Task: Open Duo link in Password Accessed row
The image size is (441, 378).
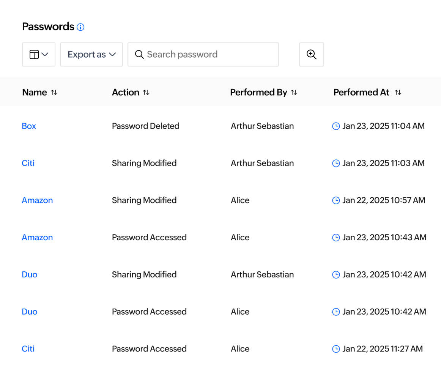Action: pyautogui.click(x=30, y=312)
